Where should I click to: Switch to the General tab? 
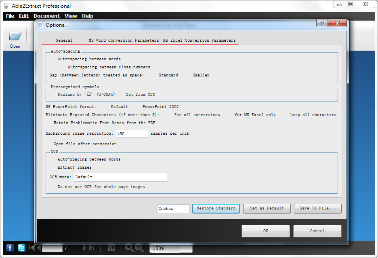[64, 40]
